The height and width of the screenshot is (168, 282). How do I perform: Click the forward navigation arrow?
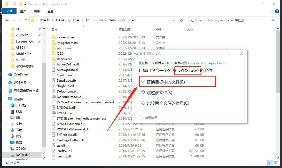pos(14,20)
